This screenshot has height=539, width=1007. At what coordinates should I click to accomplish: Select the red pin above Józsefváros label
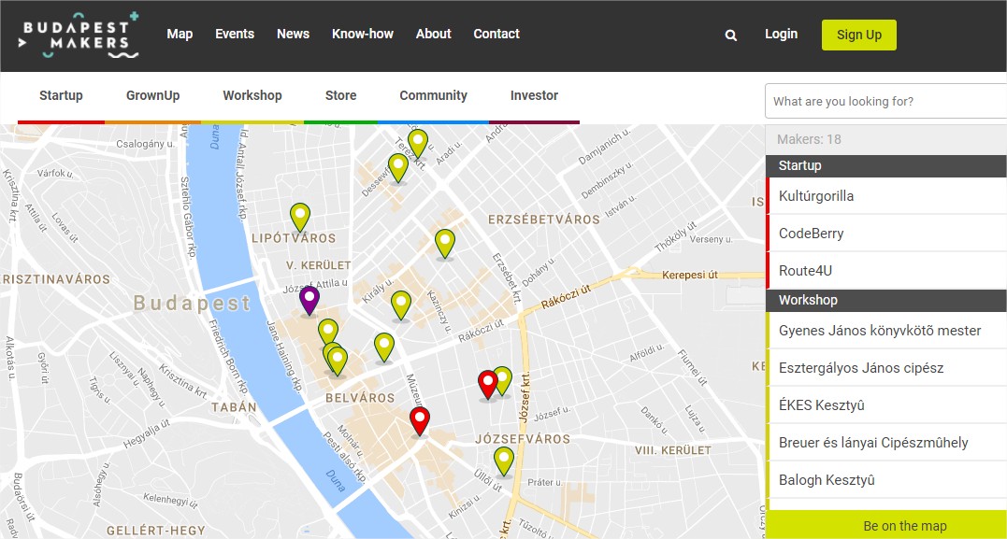click(x=487, y=384)
